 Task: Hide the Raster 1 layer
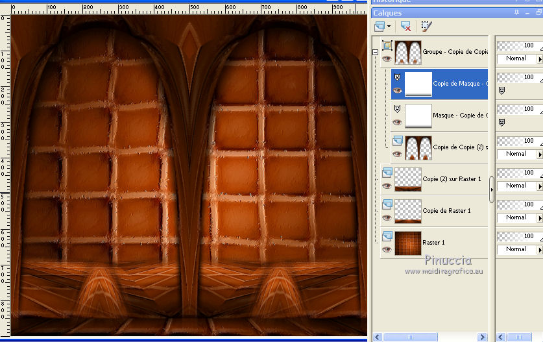click(x=387, y=249)
